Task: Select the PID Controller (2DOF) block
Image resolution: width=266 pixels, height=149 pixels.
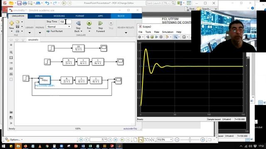Action: pos(45,80)
